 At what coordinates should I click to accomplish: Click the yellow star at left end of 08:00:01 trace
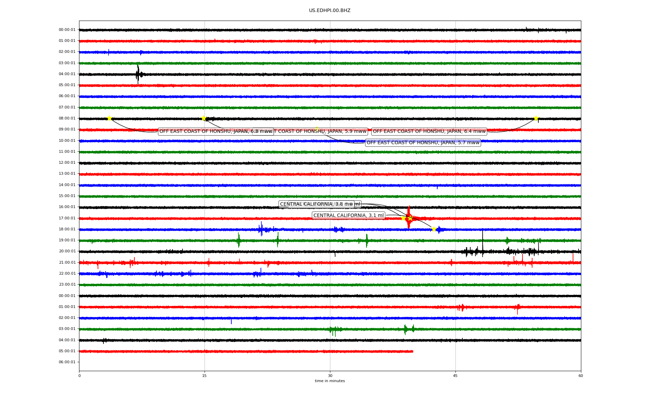(x=109, y=118)
